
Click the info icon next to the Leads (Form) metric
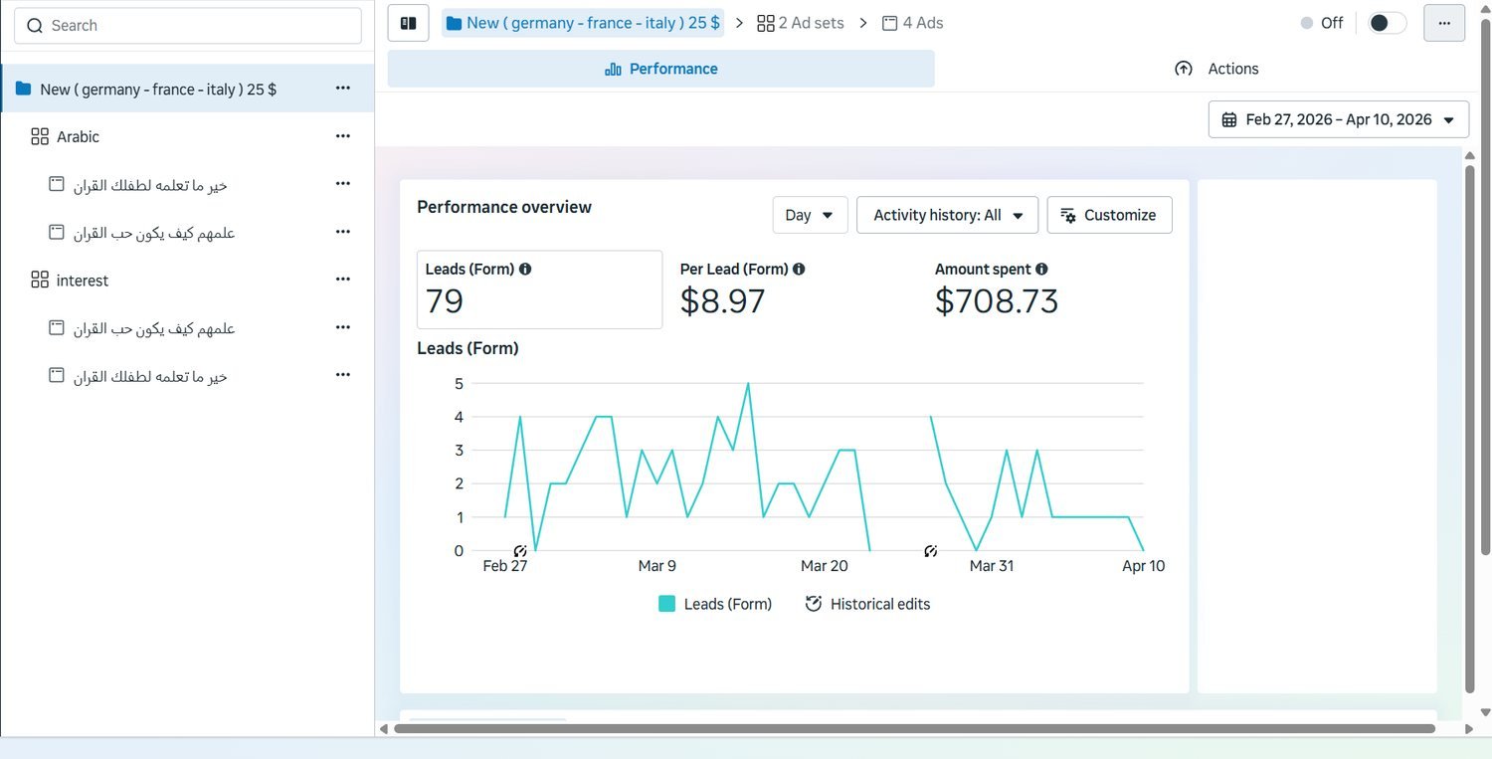525,269
